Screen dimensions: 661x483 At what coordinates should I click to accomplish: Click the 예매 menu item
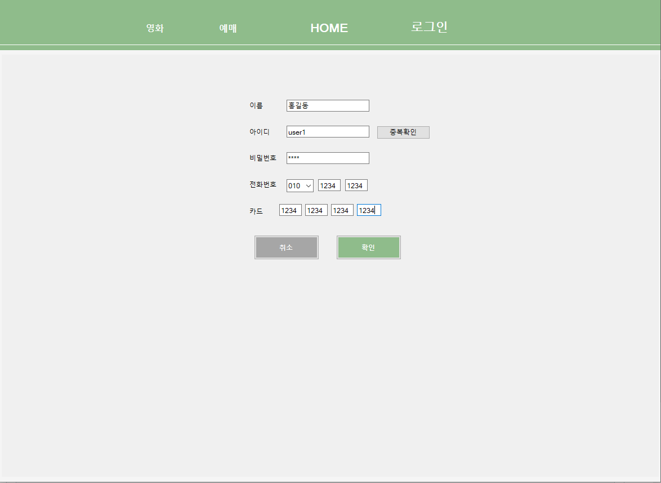pyautogui.click(x=227, y=28)
